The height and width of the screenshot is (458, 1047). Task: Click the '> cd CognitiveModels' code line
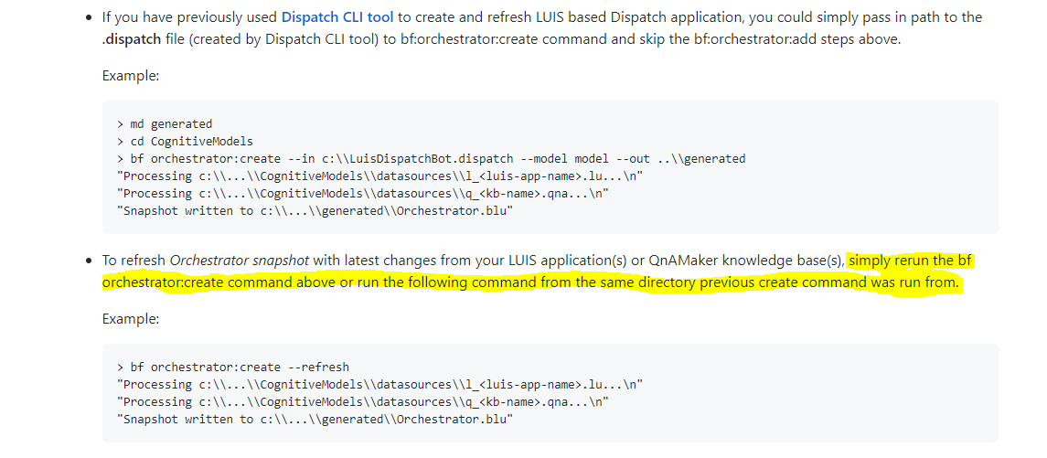click(185, 142)
